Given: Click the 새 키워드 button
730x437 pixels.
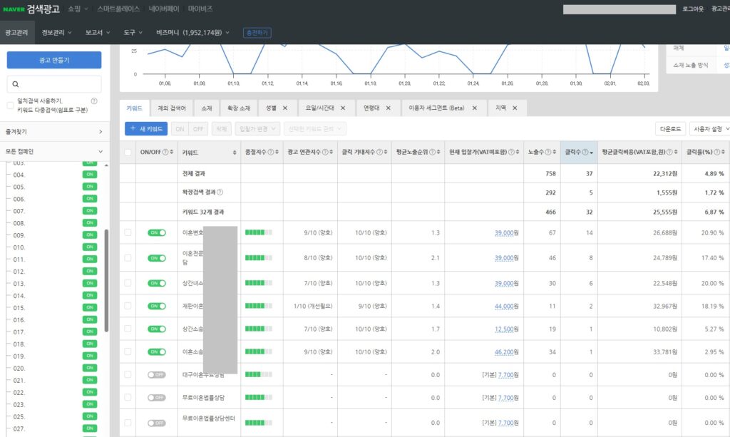Looking at the screenshot, I should click(x=145, y=129).
